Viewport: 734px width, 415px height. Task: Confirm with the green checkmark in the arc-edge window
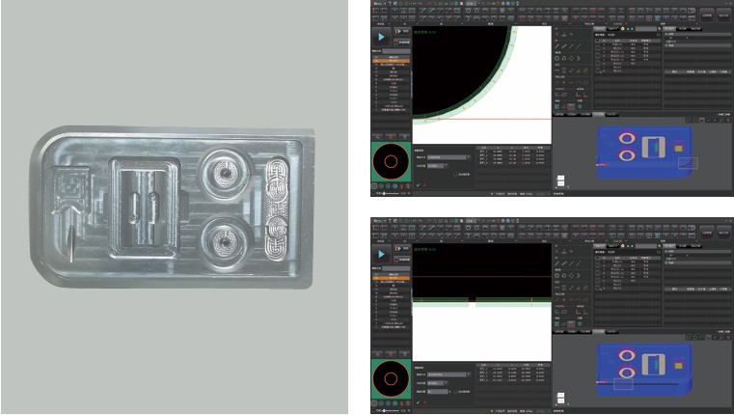tap(418, 185)
